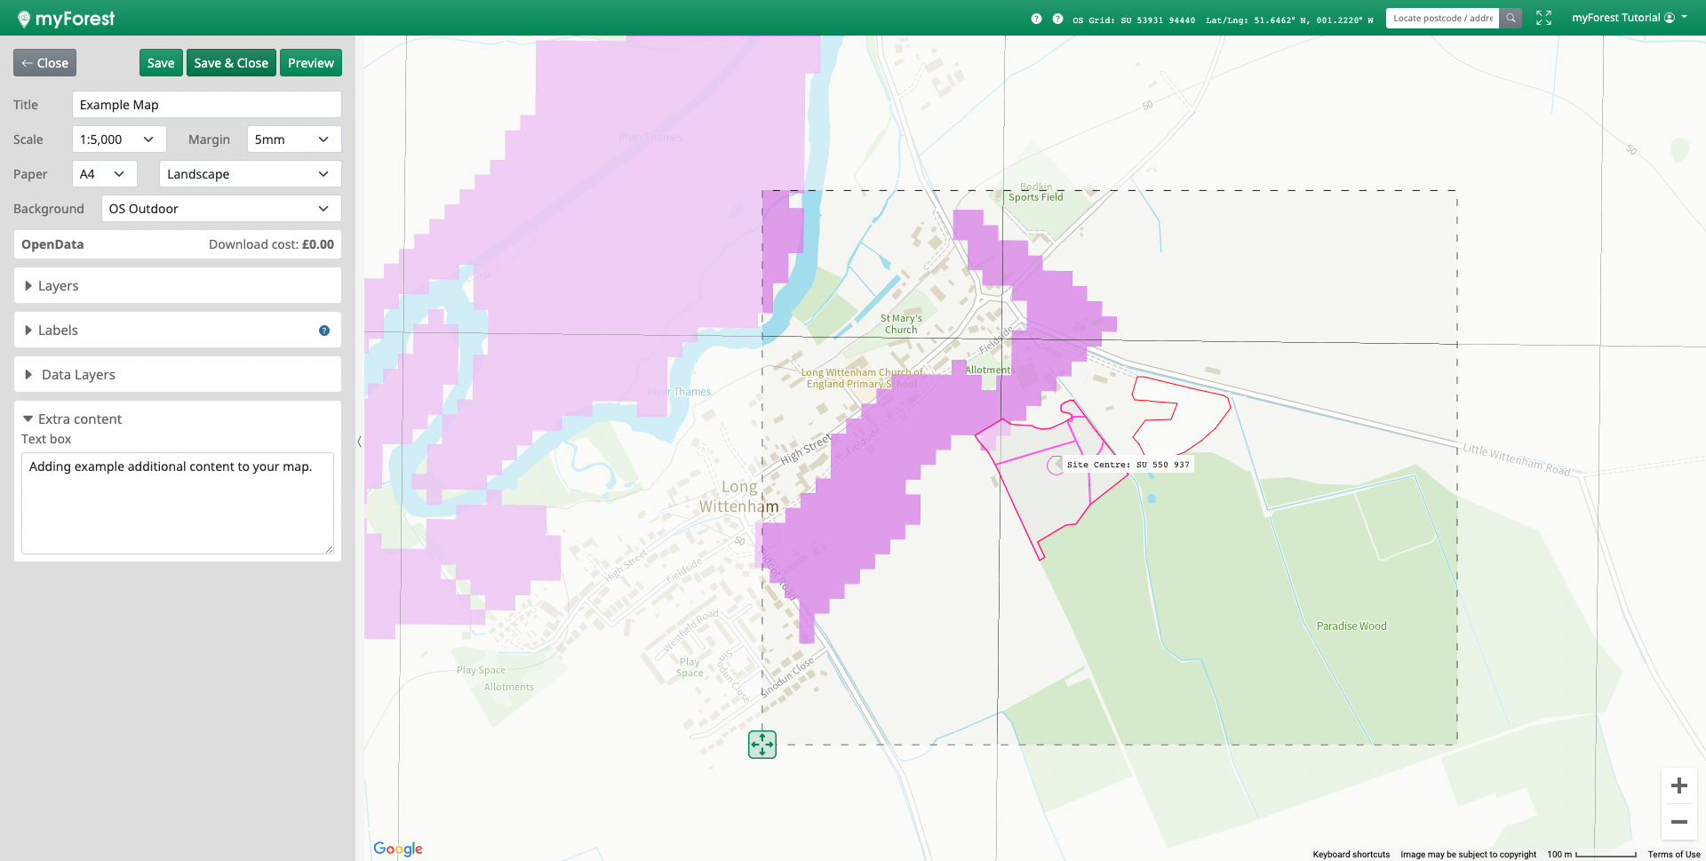Viewport: 1706px width, 861px height.
Task: Open the Margin dropdown showing 5mm
Action: tap(293, 140)
